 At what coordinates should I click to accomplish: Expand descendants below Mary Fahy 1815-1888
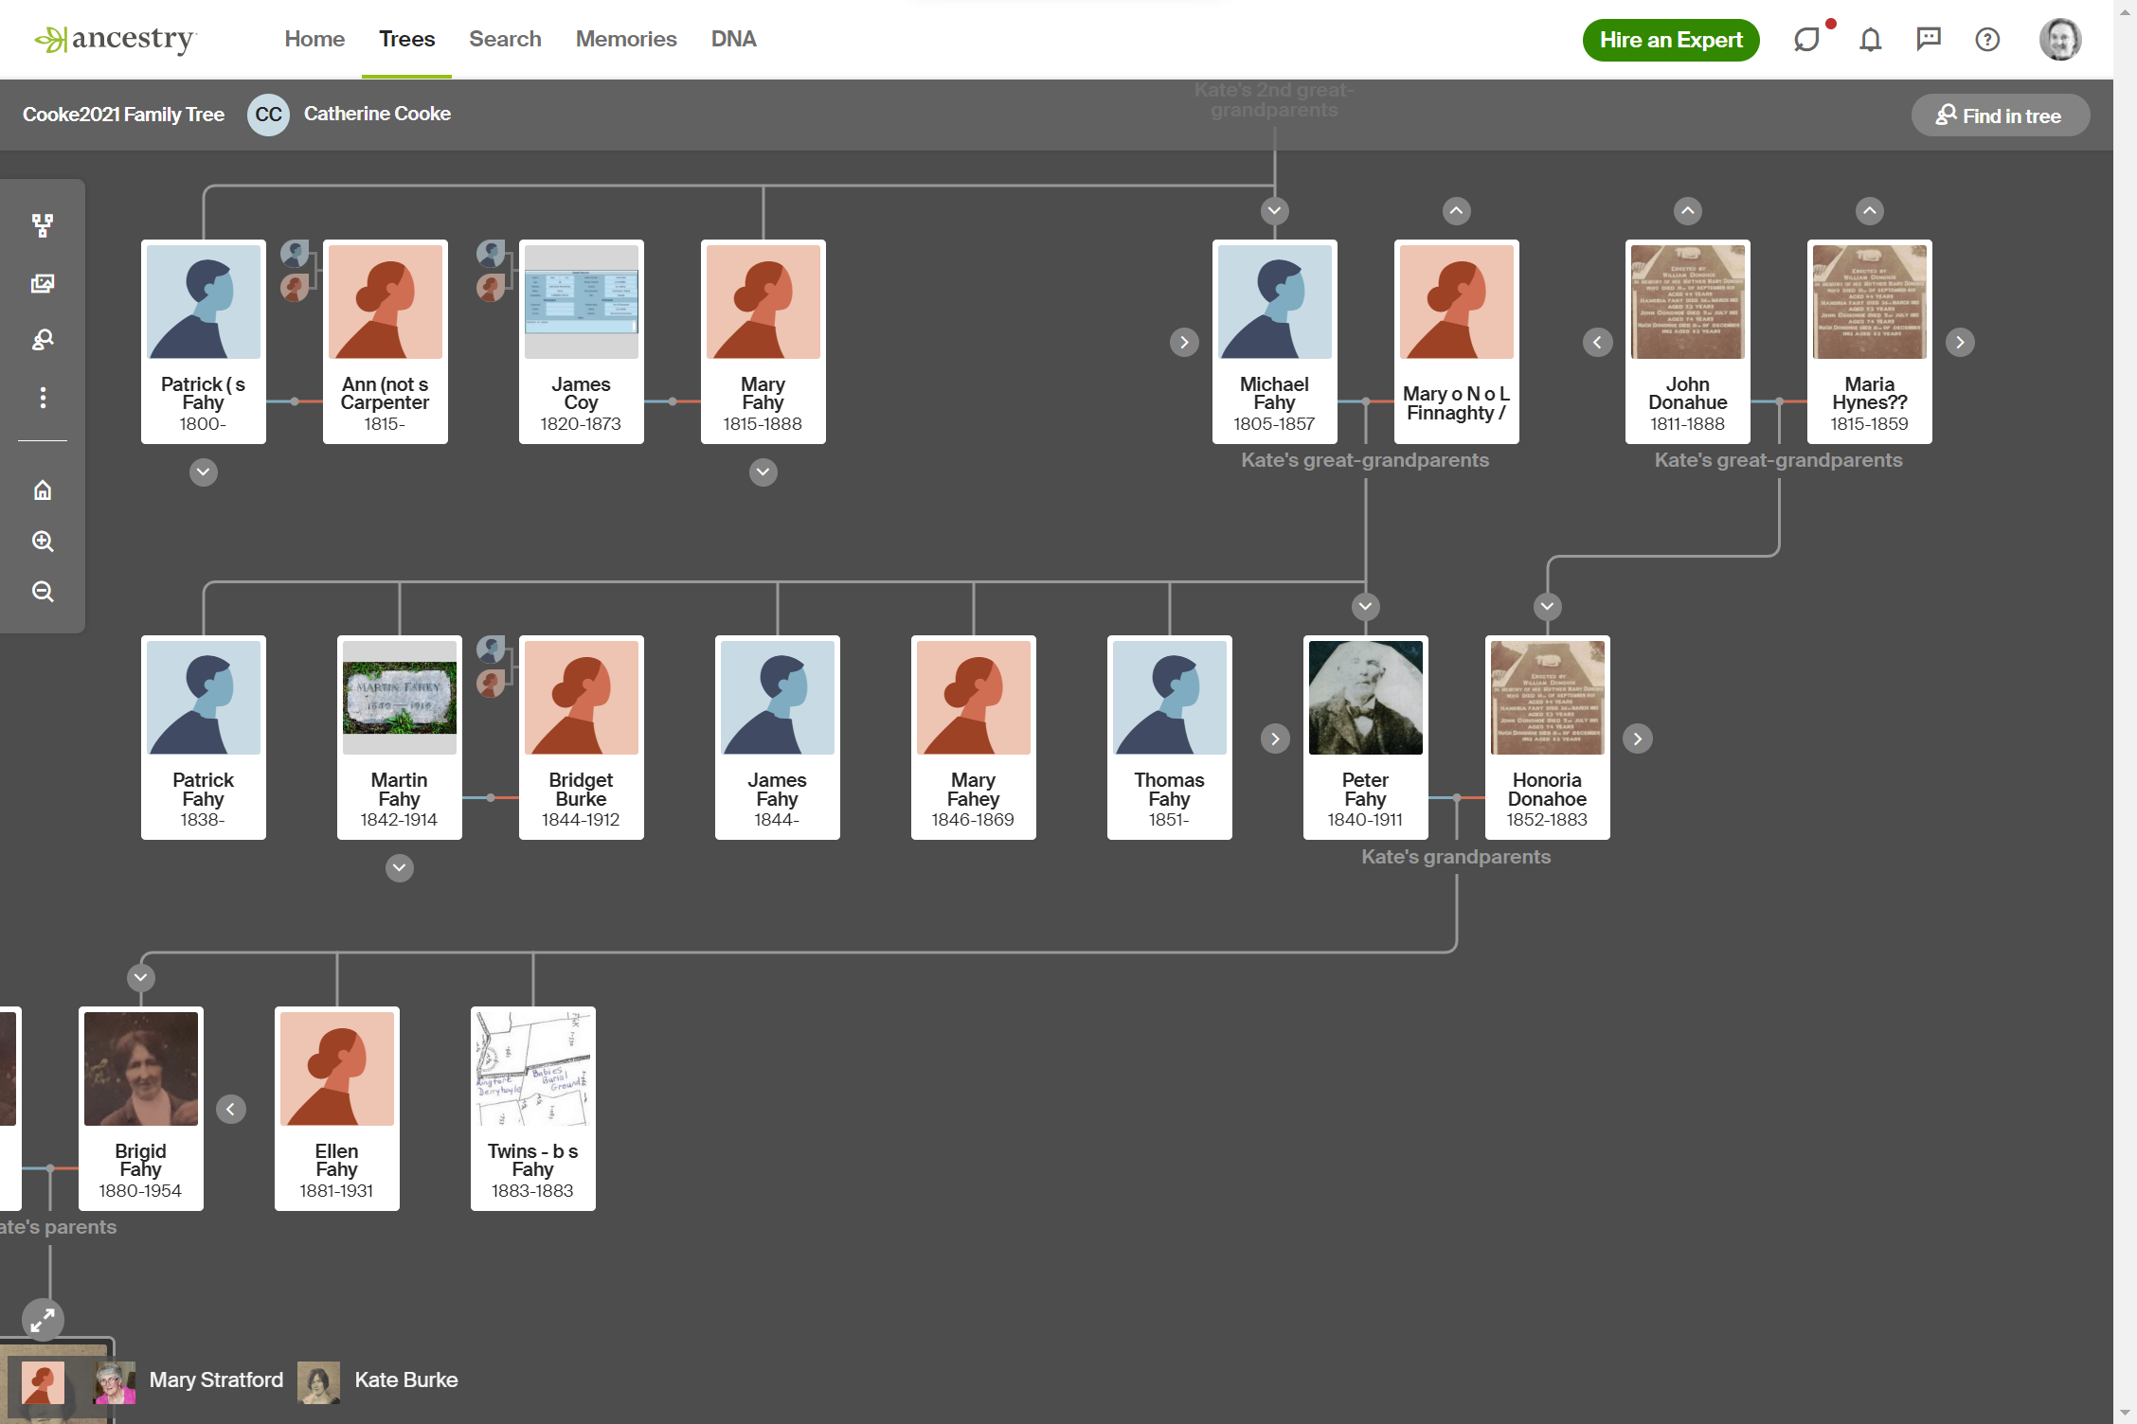pyautogui.click(x=763, y=472)
